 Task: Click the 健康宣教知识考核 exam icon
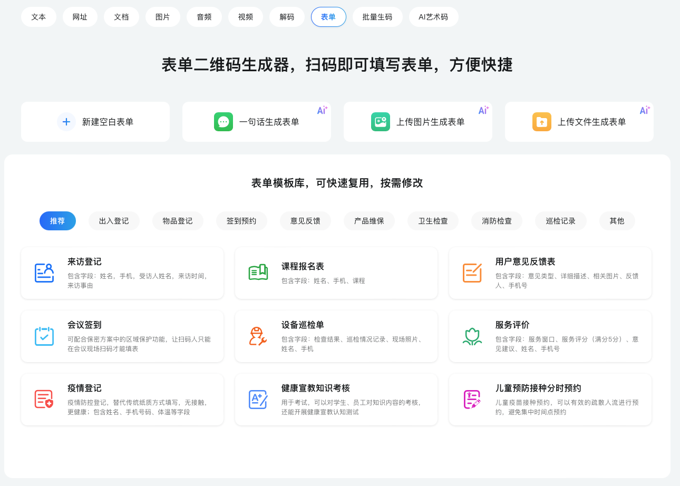[x=258, y=400]
